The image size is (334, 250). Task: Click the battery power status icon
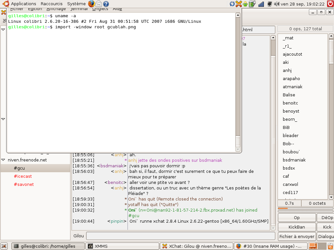(x=251, y=4)
